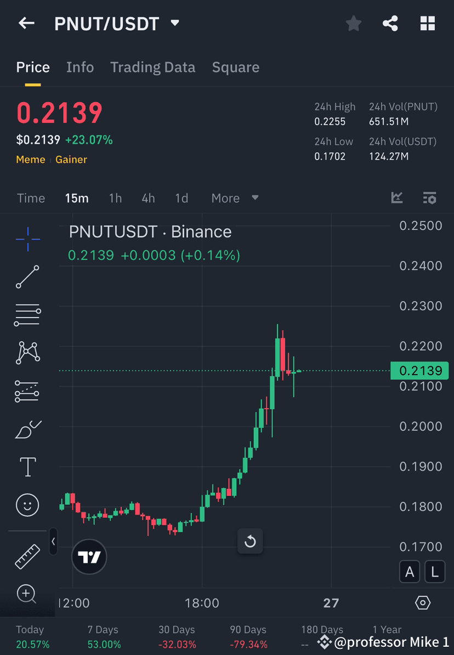Viewport: 454px width, 655px height.
Task: Toggle auto scale with the A button
Action: (410, 571)
